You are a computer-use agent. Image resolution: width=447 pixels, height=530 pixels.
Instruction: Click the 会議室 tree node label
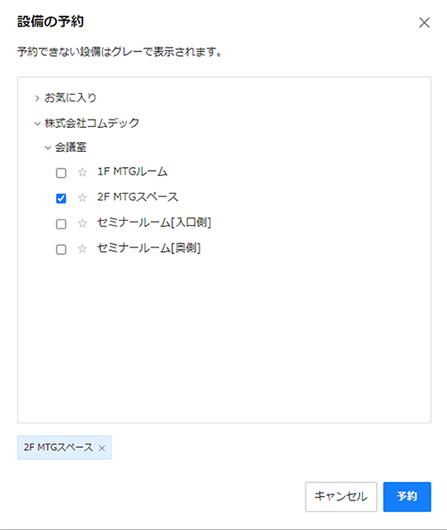point(71,147)
